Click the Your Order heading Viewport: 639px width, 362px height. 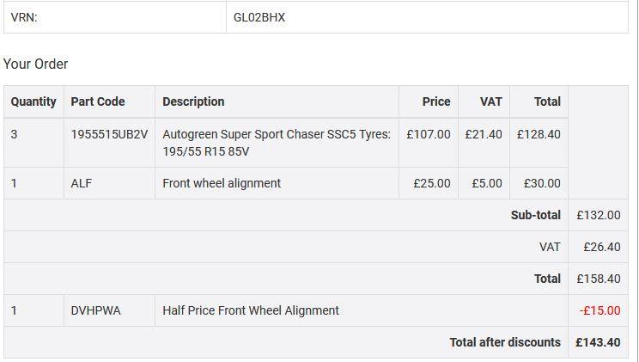[x=35, y=64]
